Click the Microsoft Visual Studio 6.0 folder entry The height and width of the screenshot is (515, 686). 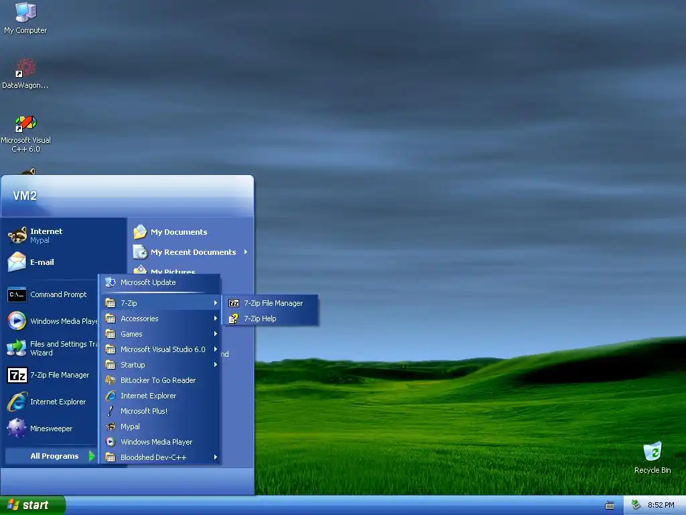pos(161,349)
